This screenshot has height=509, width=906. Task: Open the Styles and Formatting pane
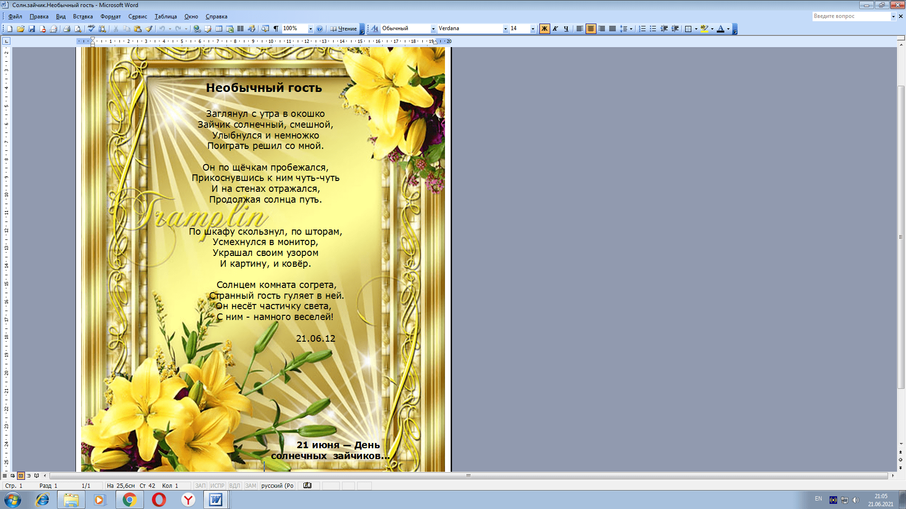[x=375, y=29]
